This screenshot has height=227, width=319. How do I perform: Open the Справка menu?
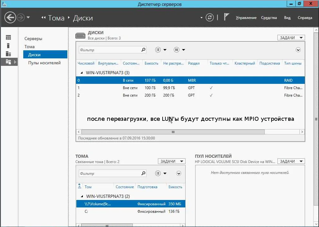tap(305, 18)
